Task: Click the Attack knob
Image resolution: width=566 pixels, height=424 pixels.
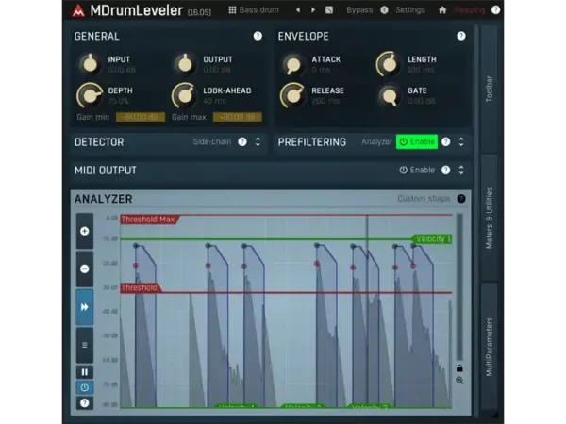Action: tap(293, 64)
